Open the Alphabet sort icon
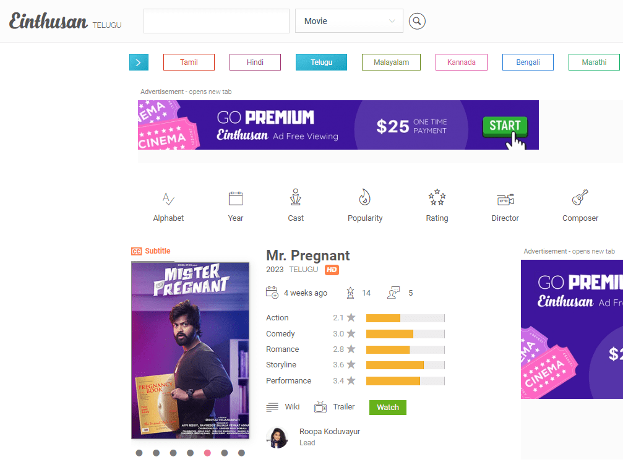The height and width of the screenshot is (462, 623). (168, 199)
